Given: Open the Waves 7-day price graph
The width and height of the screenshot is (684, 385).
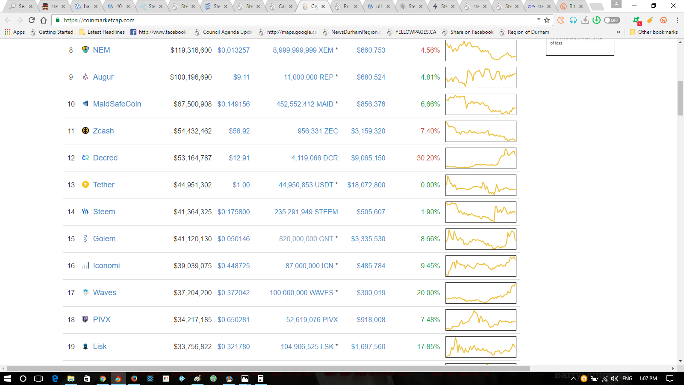Looking at the screenshot, I should [x=481, y=293].
